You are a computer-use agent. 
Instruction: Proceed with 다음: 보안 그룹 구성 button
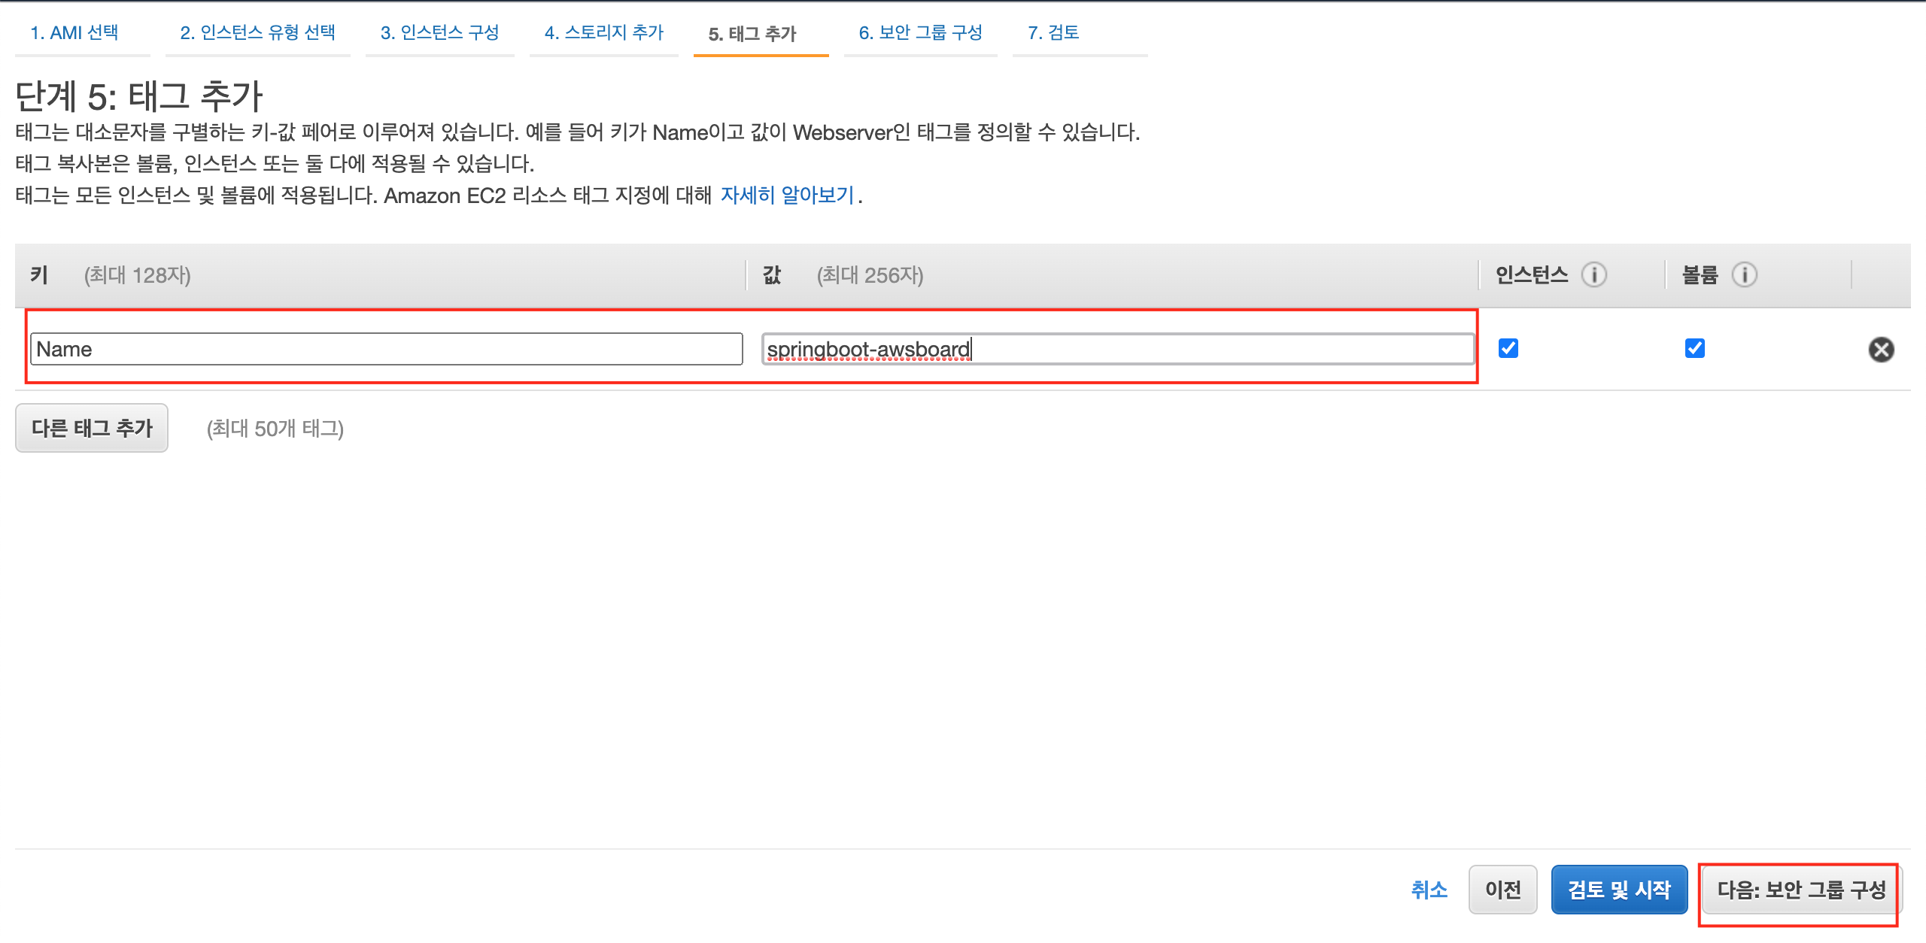1801,890
